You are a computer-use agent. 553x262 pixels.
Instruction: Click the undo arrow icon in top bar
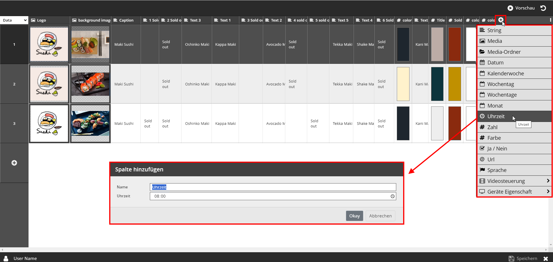[x=543, y=8]
